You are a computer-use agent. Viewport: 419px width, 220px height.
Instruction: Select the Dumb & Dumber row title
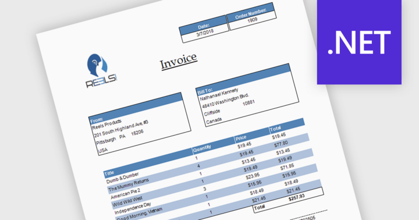pyautogui.click(x=122, y=178)
